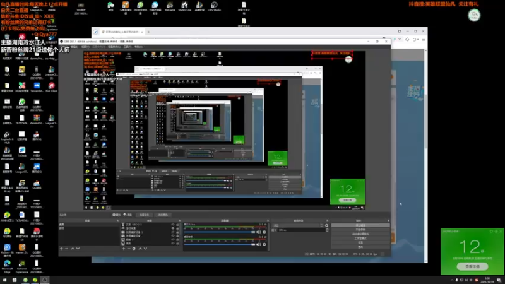The width and height of the screenshot is (505, 284).
Task: Open source properties gear in Sources panel
Action: [134, 249]
